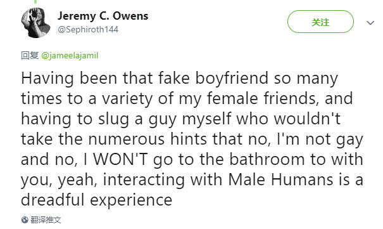Screen dimensions: 383x229
Task: Click the display name Jeremy C. Owens
Action: point(103,16)
